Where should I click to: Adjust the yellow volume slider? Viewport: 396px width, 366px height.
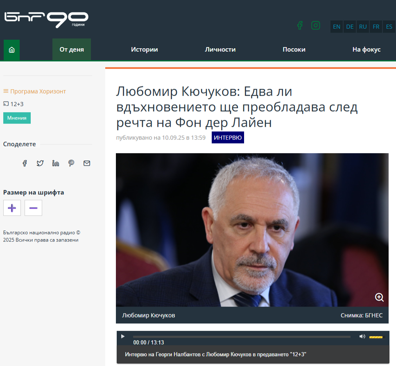pos(376,337)
